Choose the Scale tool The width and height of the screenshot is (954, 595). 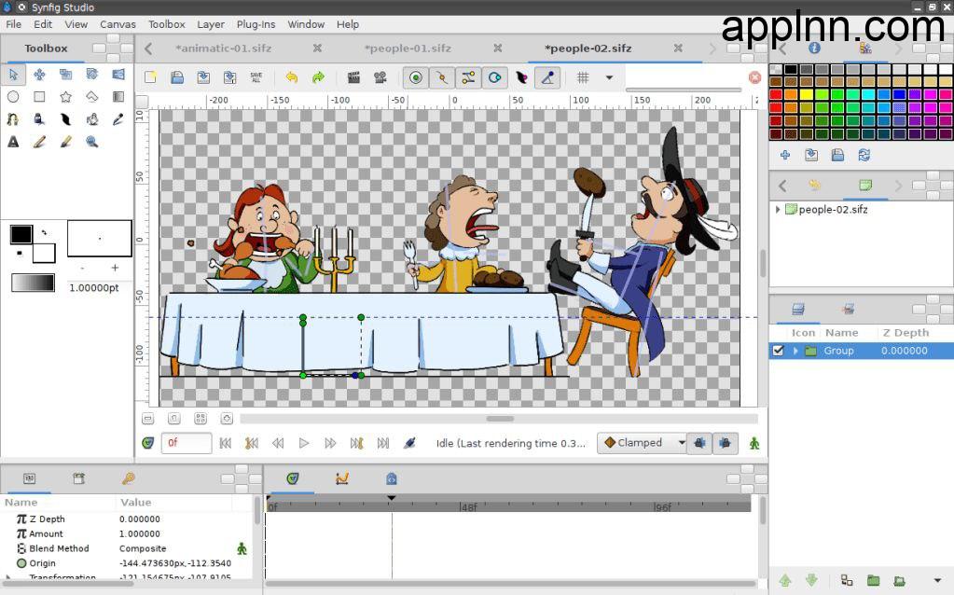coord(65,75)
